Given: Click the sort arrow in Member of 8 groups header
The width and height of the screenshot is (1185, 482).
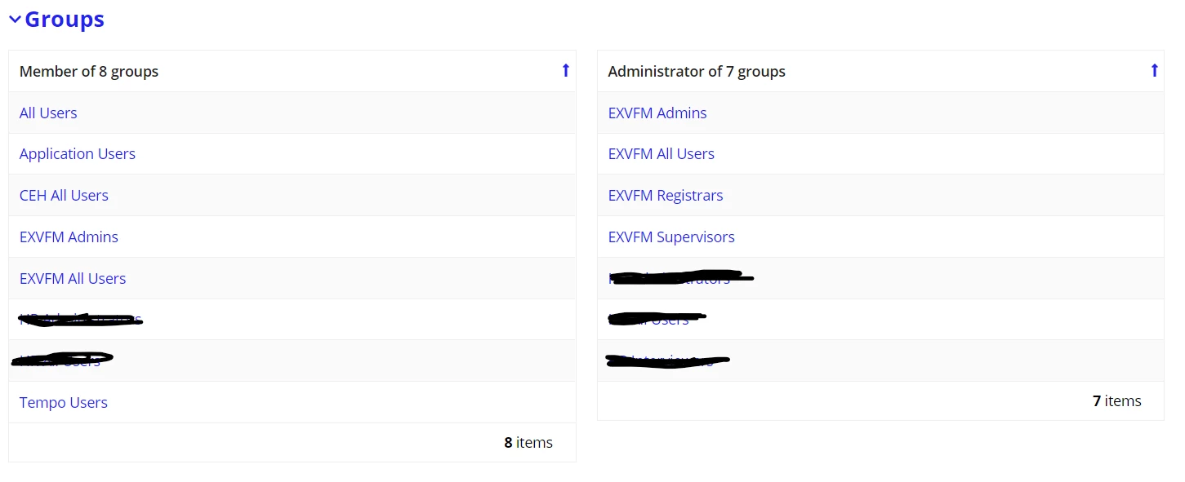Looking at the screenshot, I should tap(565, 71).
